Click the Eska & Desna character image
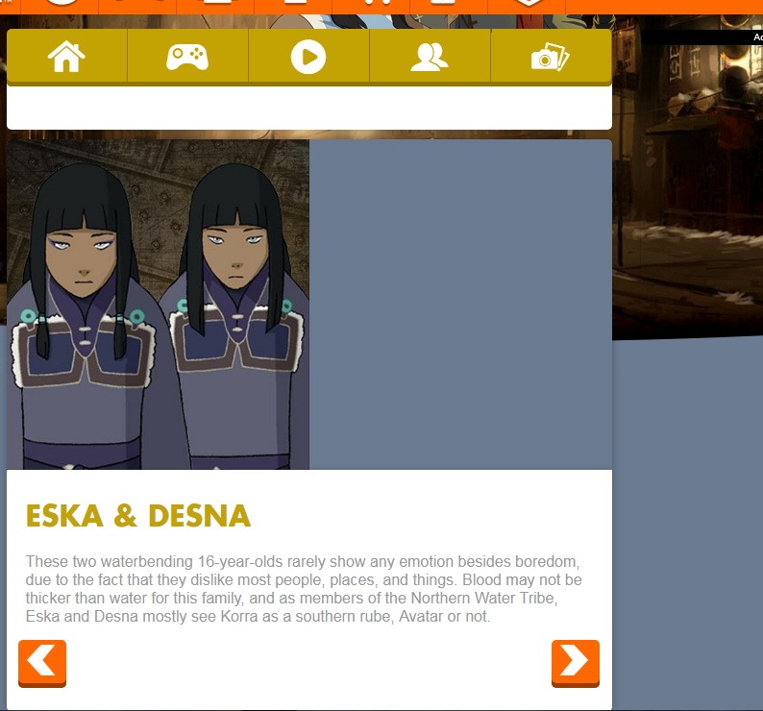Screen dimensions: 763x711 [x=158, y=305]
